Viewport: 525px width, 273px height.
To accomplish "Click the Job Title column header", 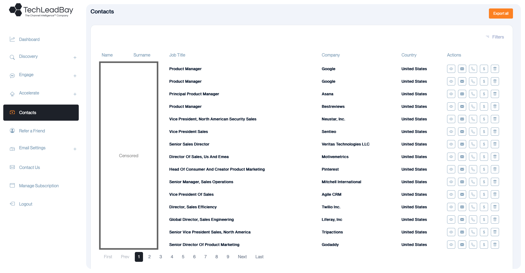I will 177,55.
